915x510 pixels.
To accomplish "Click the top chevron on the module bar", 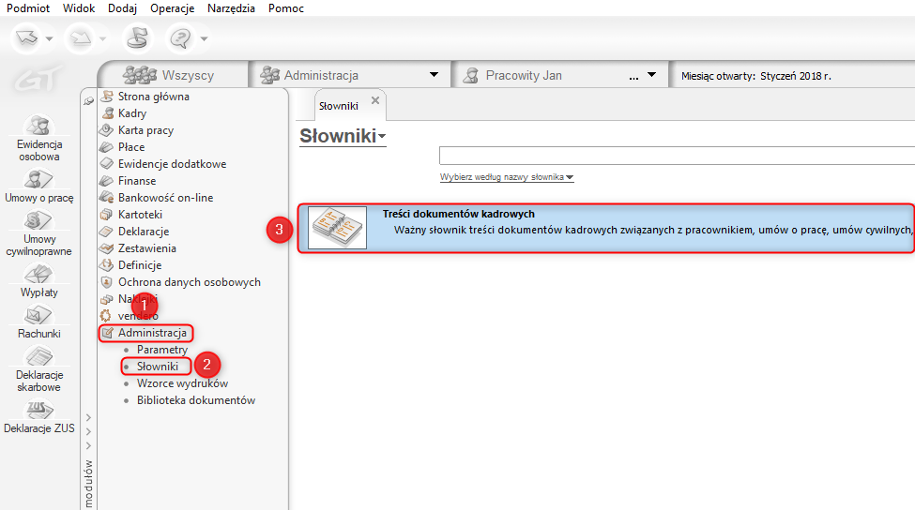I will [89, 417].
